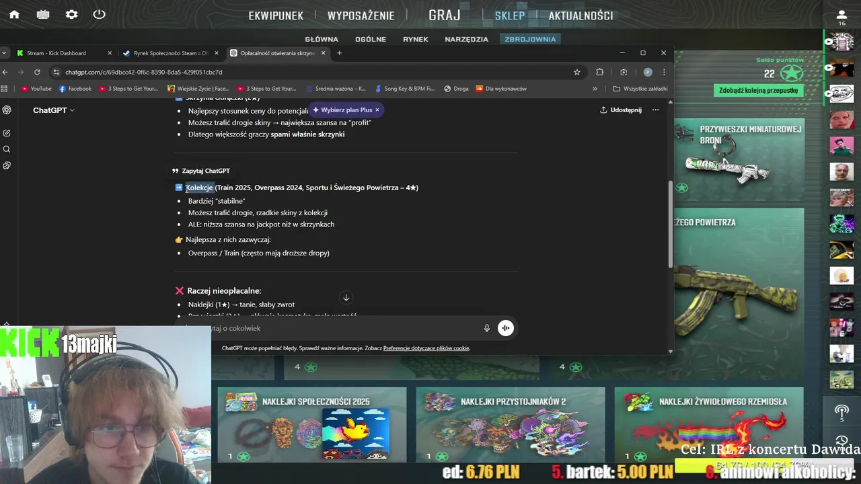Open Wszystkie zakładki folder
Viewport: 861px width, 484px height.
pos(640,88)
